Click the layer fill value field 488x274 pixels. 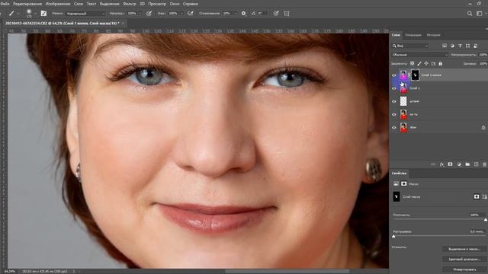pyautogui.click(x=483, y=64)
